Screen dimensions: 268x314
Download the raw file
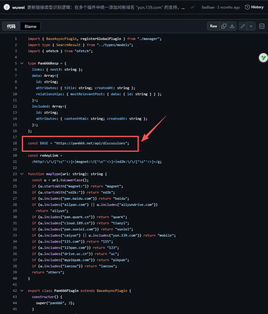point(232,26)
